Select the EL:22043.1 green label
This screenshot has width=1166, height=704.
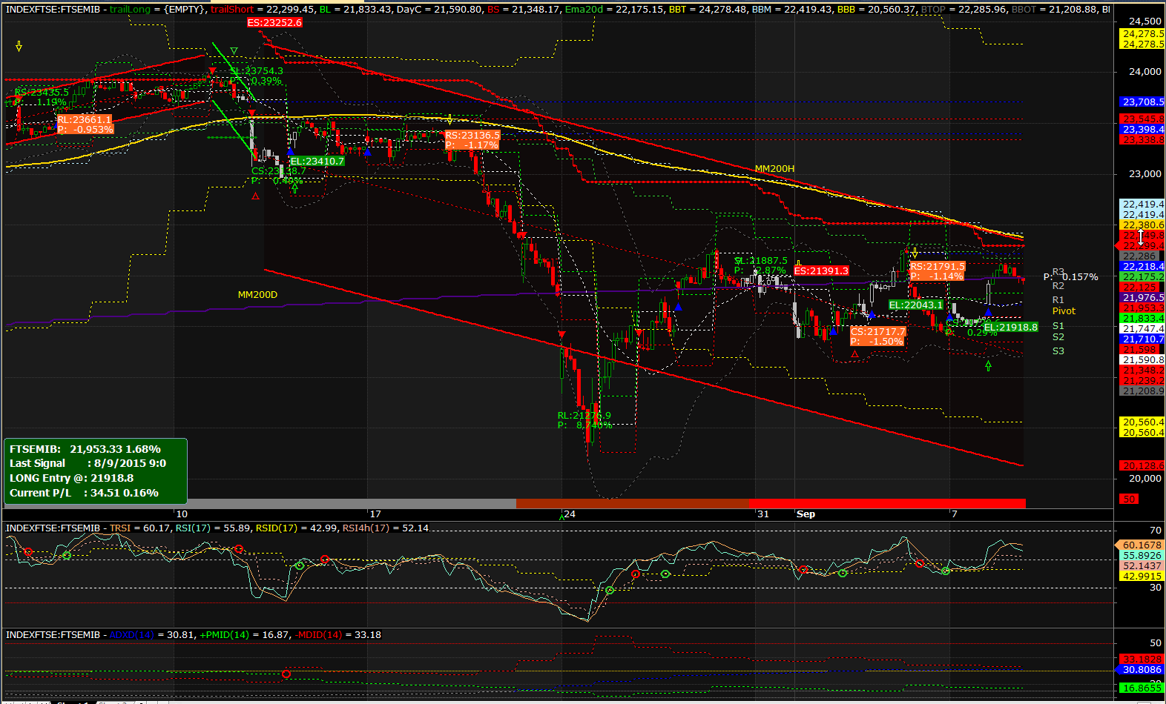point(916,305)
